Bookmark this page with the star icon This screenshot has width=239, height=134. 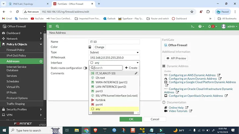coord(192,12)
